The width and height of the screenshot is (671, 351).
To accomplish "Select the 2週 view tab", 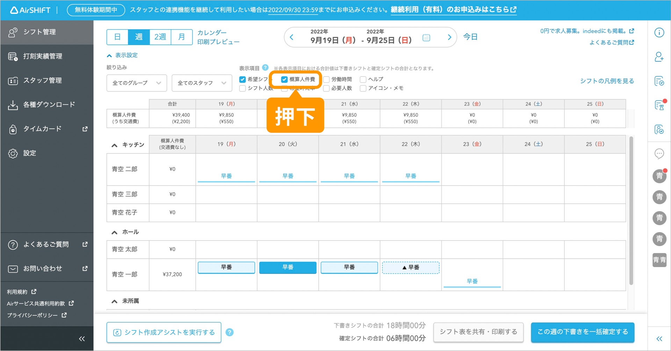I will (160, 37).
